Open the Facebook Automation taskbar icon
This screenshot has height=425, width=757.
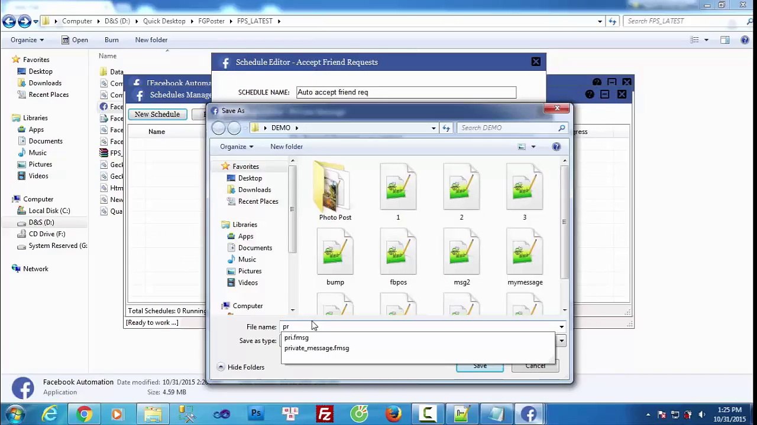529,414
